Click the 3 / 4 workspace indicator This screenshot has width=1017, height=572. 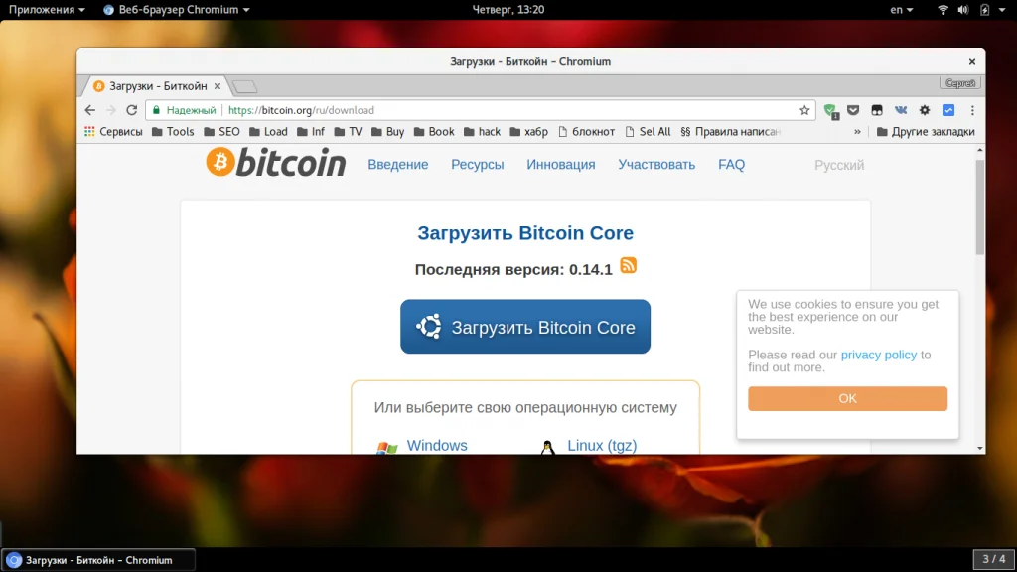click(x=993, y=558)
